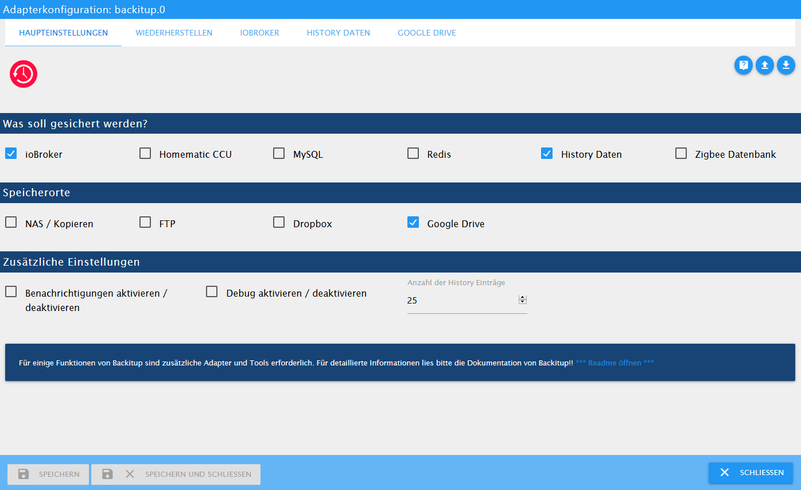Screen dimensions: 801x490
Task: Enable Zigbee Datenbank checkbox
Action: pyautogui.click(x=681, y=153)
